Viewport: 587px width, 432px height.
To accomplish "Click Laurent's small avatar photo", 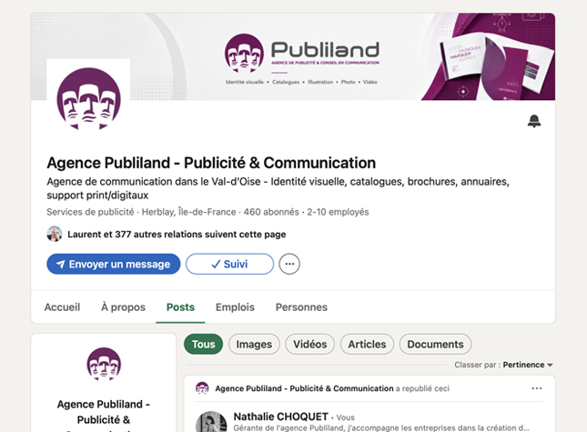I will [55, 234].
